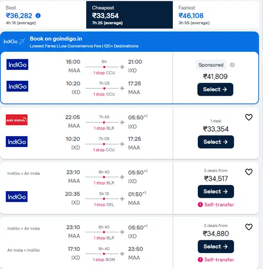Open the Cheapest ₹33,354 tab
The width and height of the screenshot is (263, 269).
click(130, 15)
